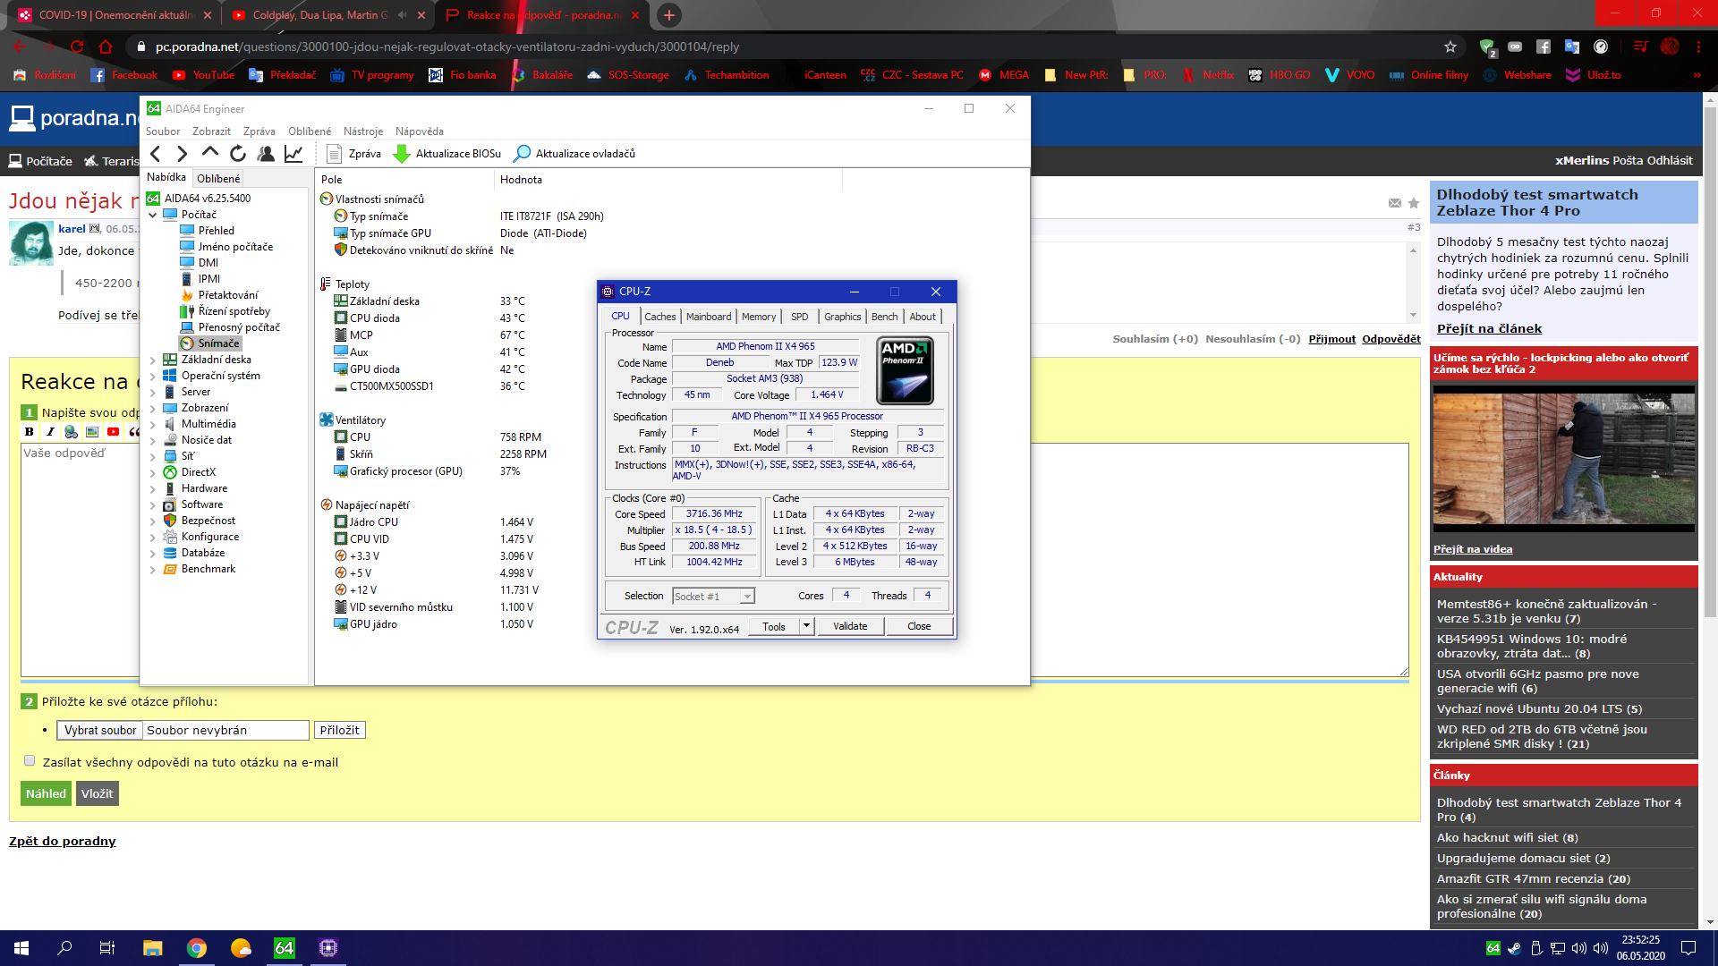Open the CPU-Z Tools dropdown arrow

(806, 626)
